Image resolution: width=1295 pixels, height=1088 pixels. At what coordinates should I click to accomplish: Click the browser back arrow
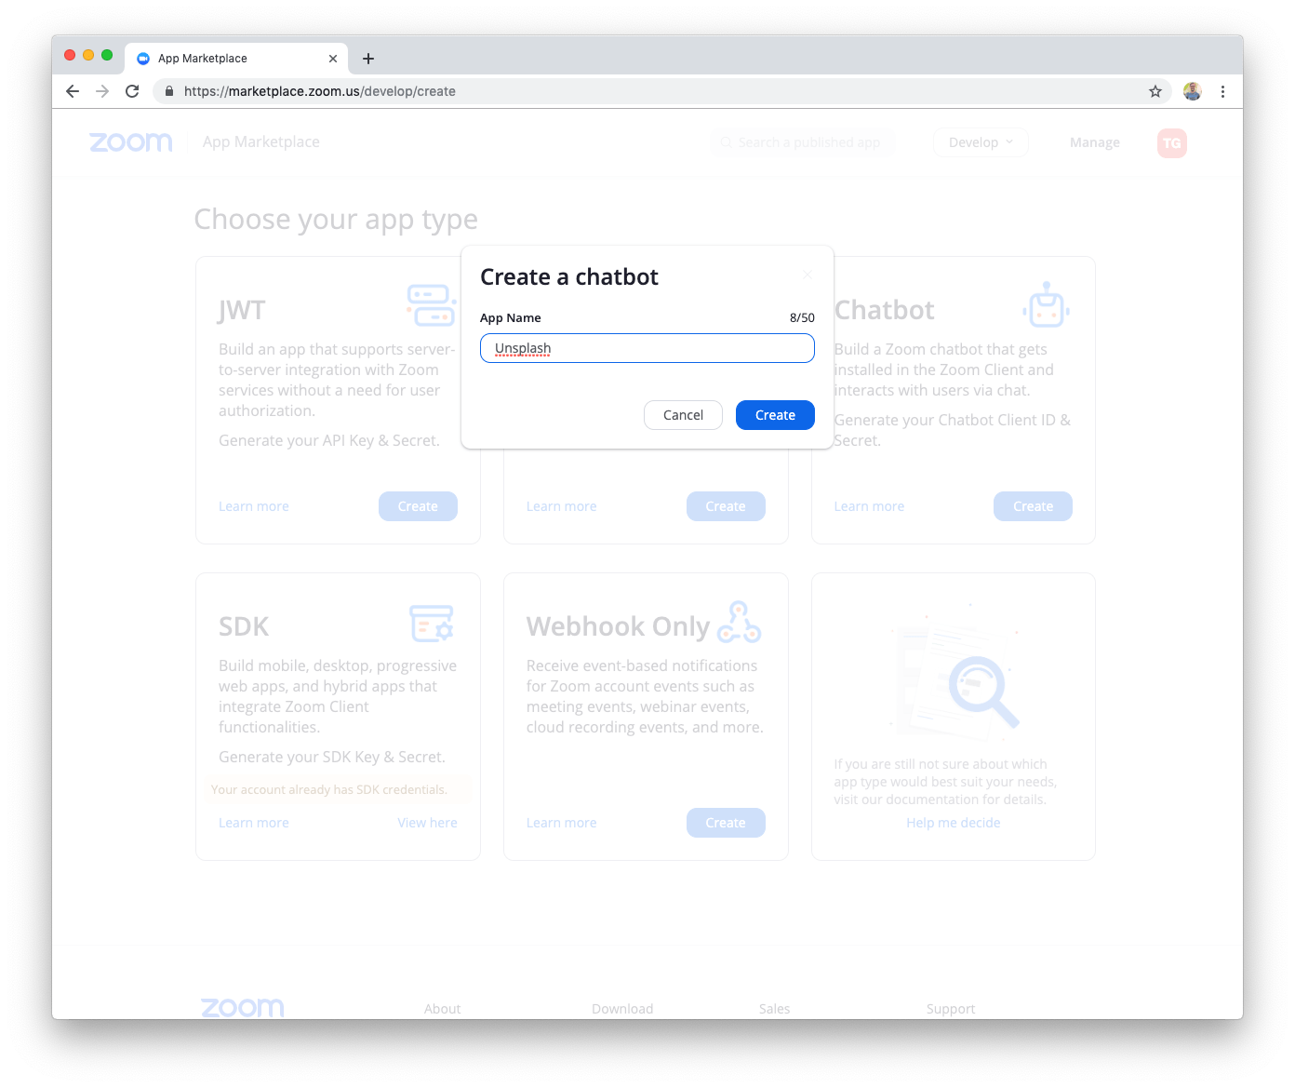[73, 91]
